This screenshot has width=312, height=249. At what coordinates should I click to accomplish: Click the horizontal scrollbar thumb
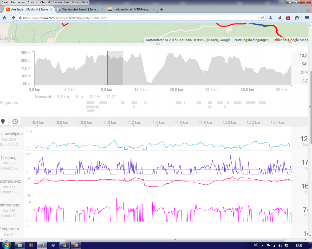point(174,240)
